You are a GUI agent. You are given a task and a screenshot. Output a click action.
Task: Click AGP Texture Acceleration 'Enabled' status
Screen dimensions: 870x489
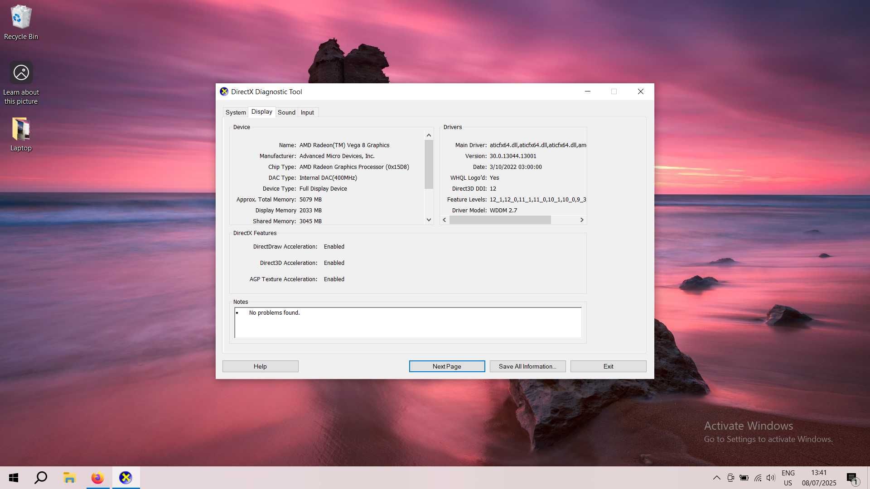click(334, 279)
